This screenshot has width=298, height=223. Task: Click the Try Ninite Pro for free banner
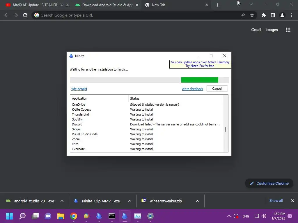(200, 64)
